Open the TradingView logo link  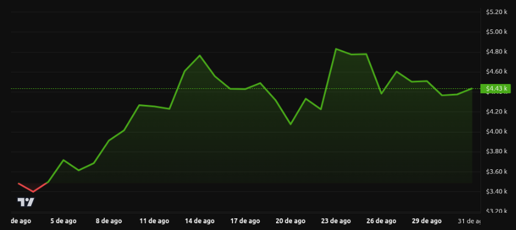26,202
